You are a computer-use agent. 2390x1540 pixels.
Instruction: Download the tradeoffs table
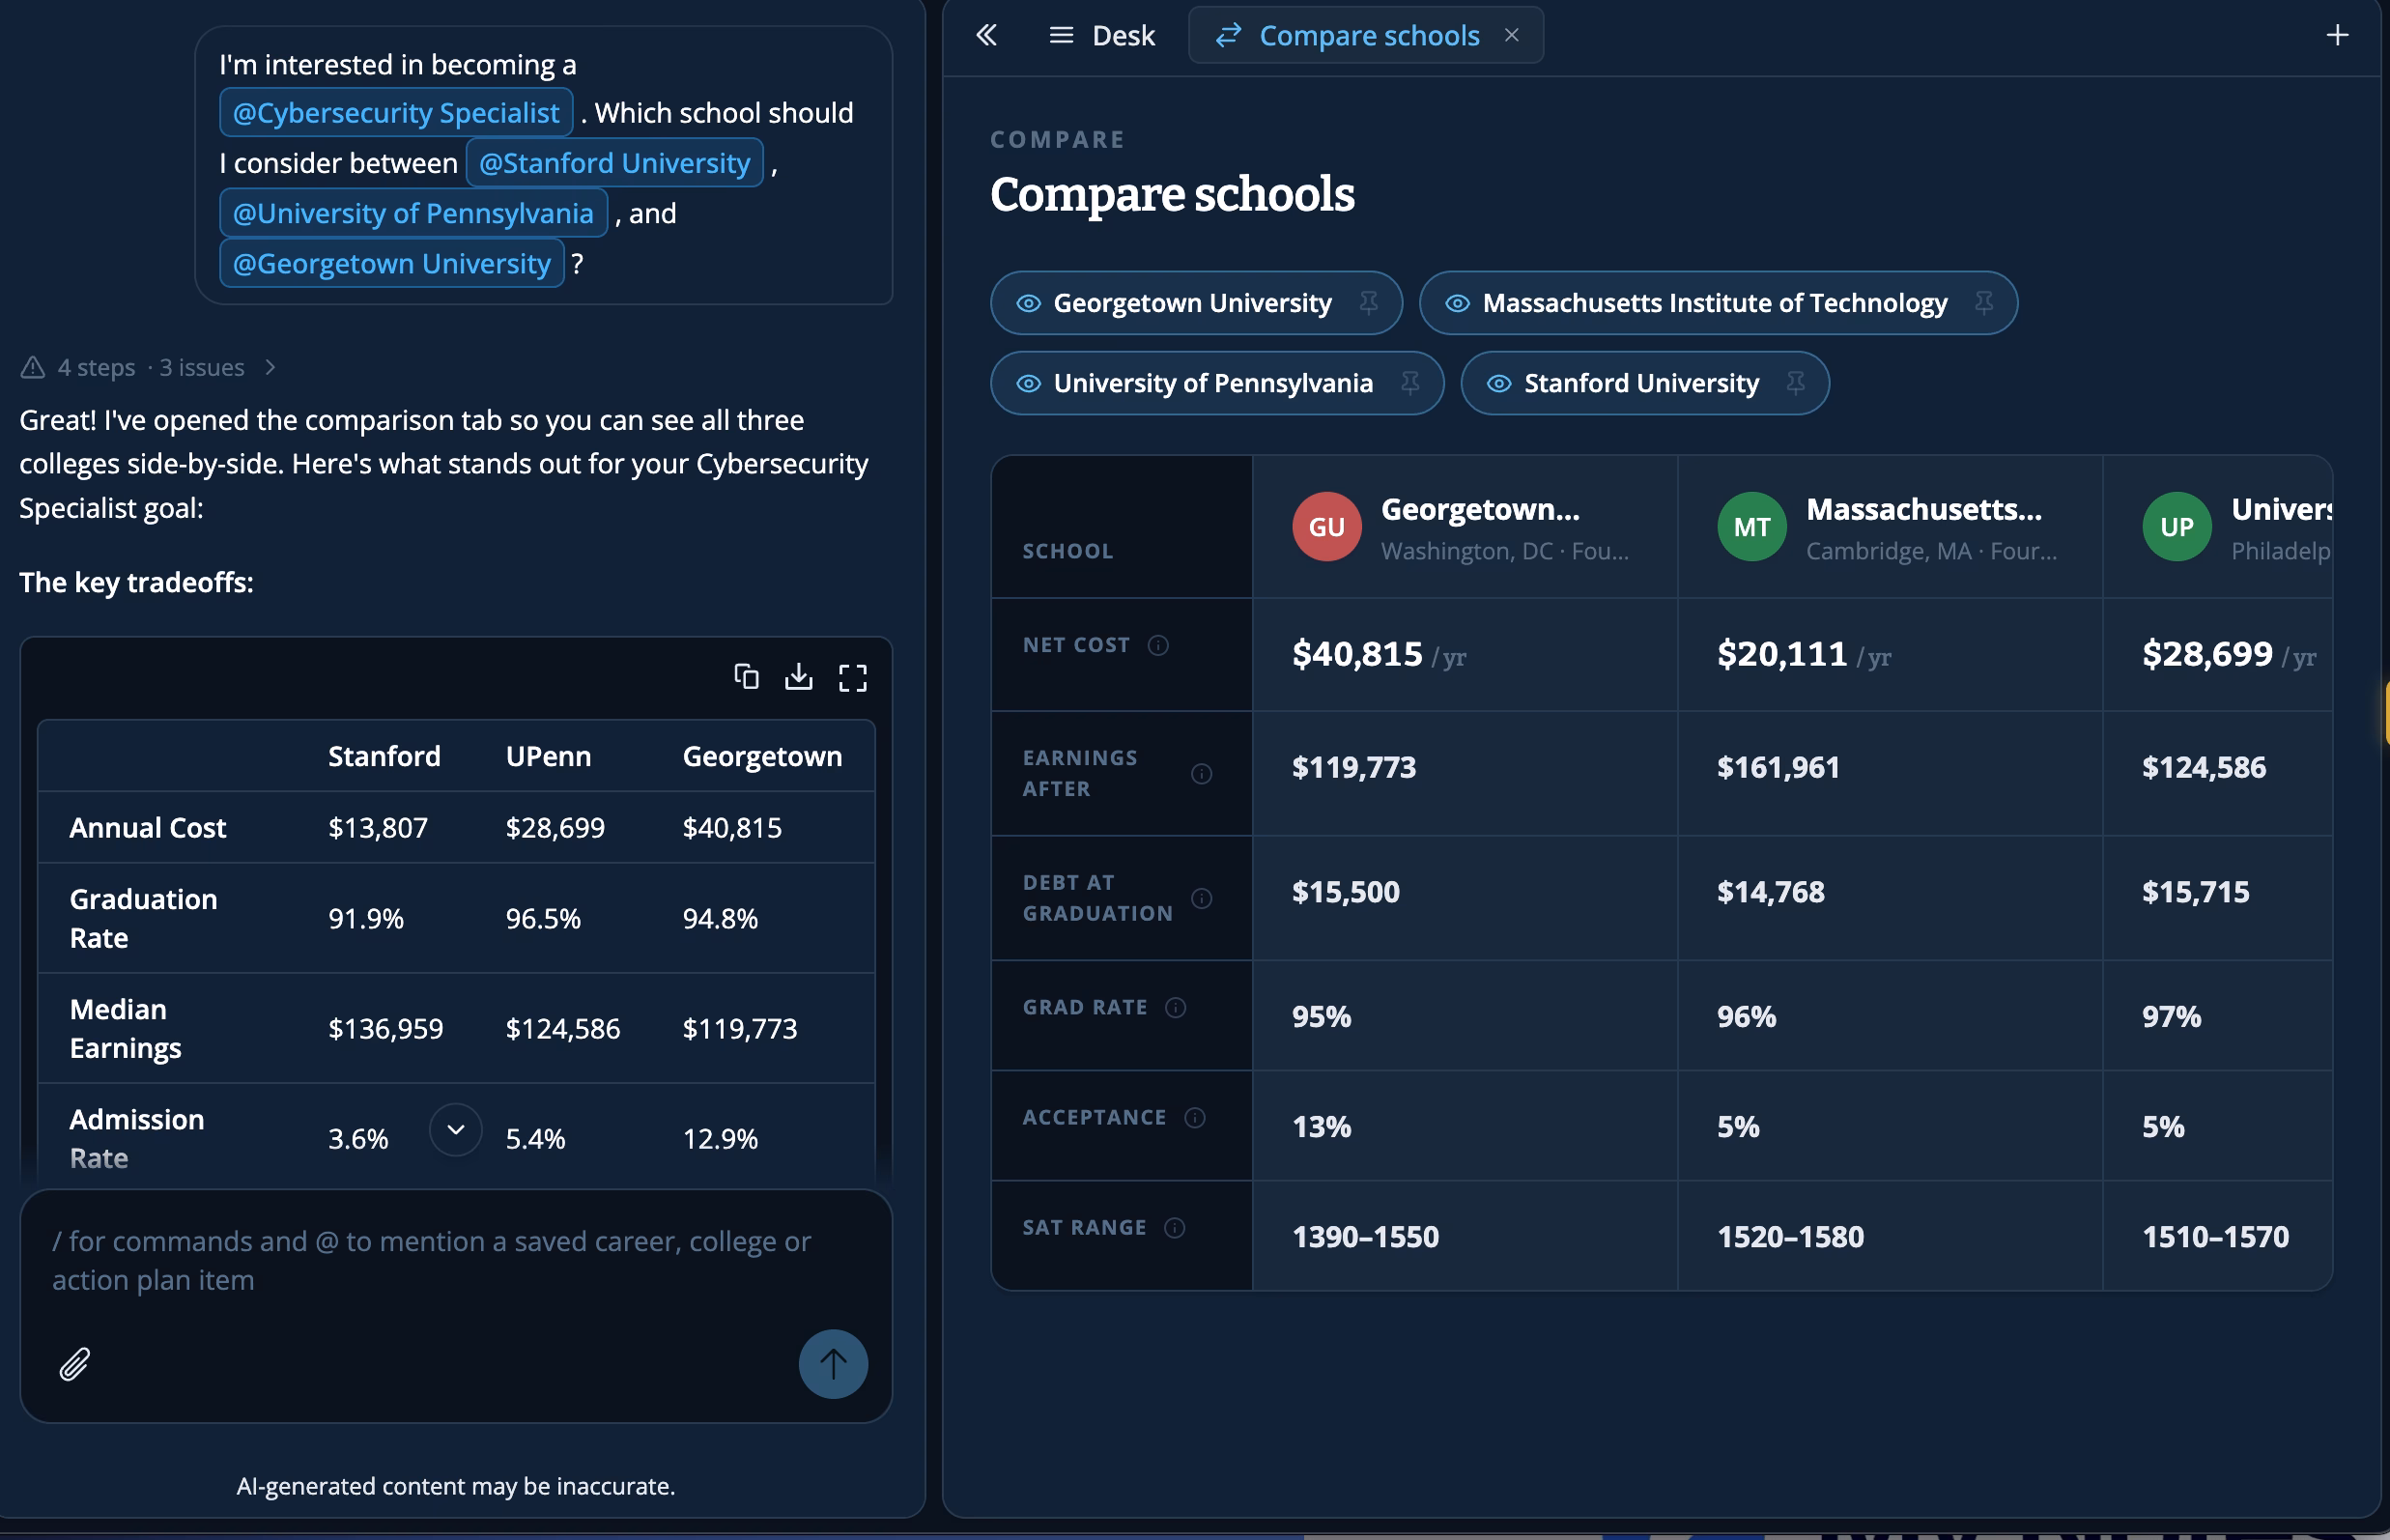tap(798, 677)
